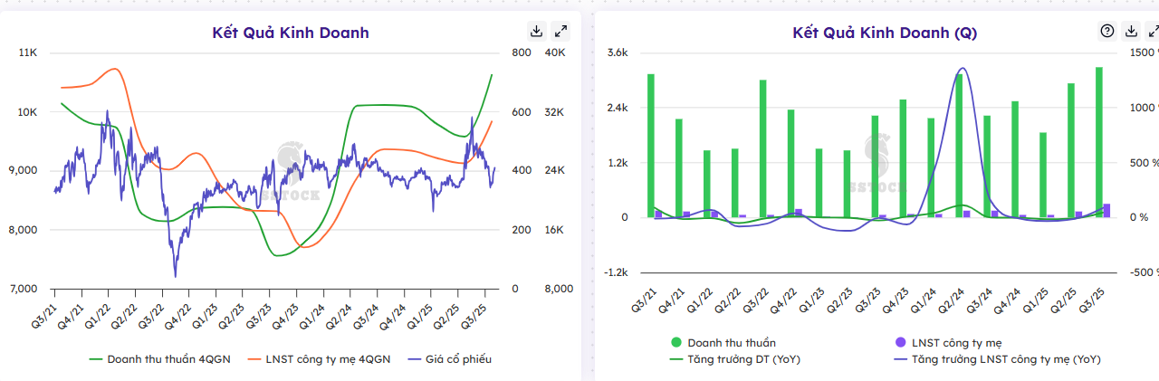This screenshot has height=381, width=1159.
Task: Click the 1500 % axis label
Action: click(x=1145, y=53)
